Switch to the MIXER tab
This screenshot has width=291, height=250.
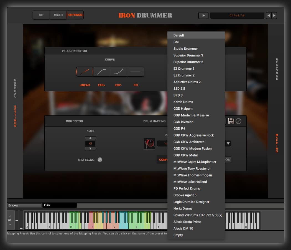[58, 15]
